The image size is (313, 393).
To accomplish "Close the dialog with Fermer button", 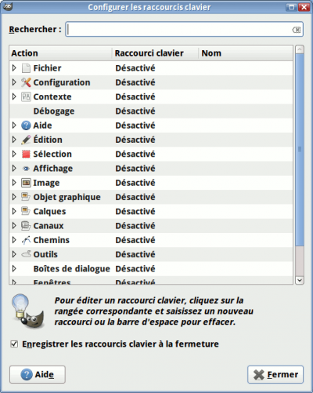I will [275, 374].
